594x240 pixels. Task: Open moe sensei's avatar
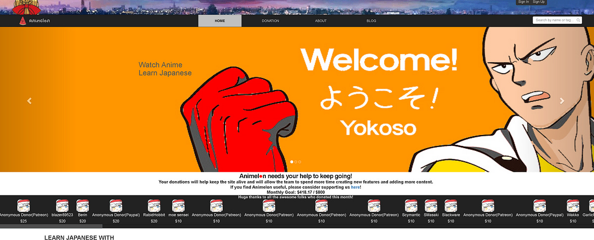click(x=178, y=206)
